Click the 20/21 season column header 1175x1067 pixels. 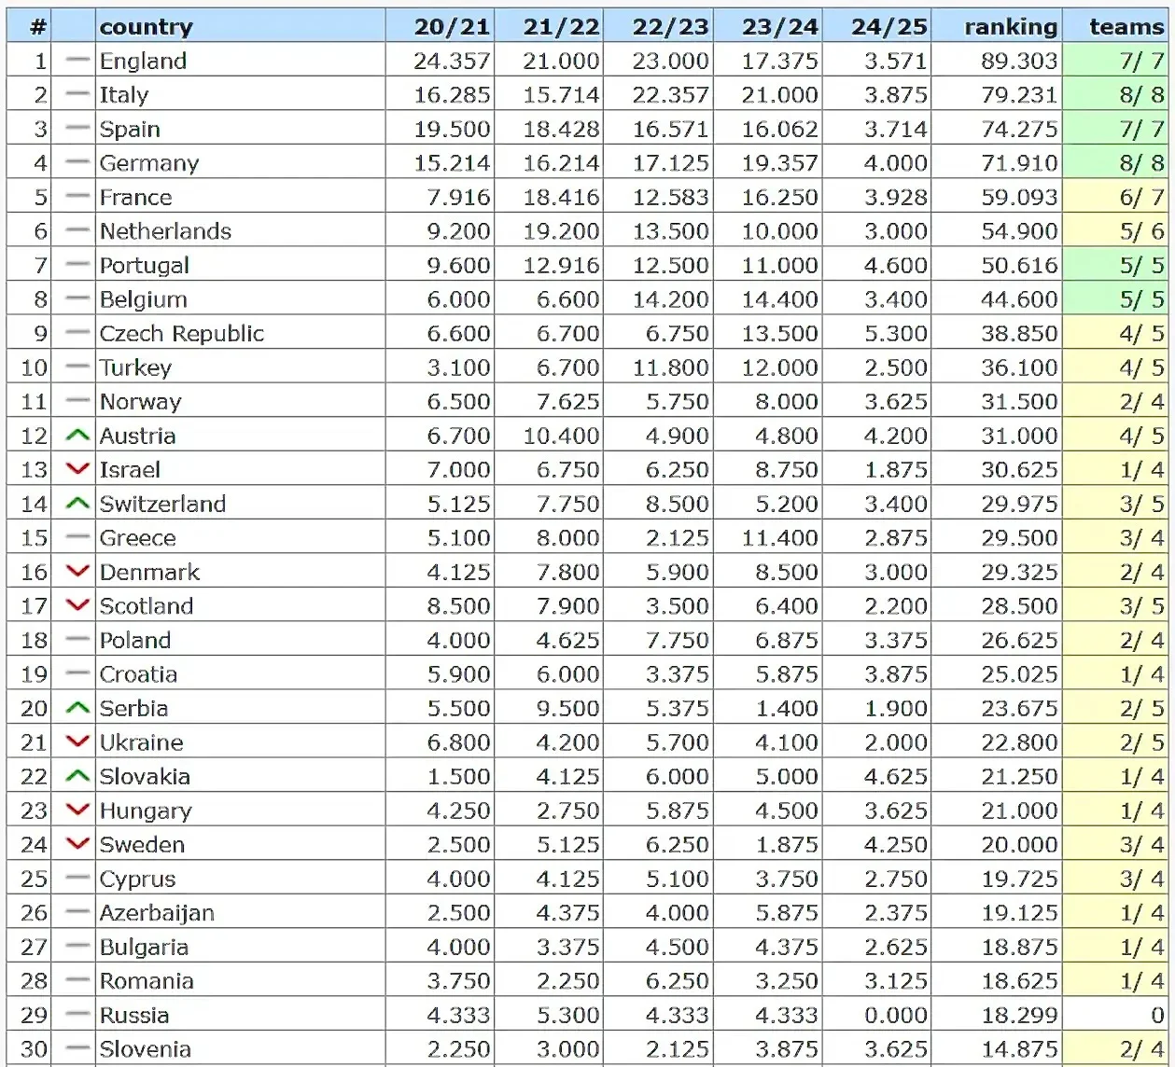pyautogui.click(x=452, y=27)
